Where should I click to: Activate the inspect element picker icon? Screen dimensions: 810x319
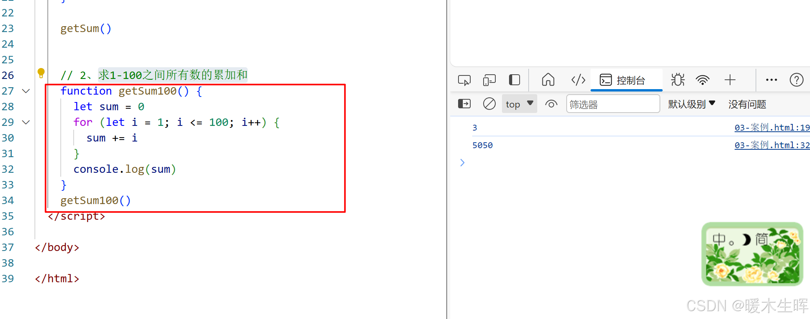coord(464,80)
